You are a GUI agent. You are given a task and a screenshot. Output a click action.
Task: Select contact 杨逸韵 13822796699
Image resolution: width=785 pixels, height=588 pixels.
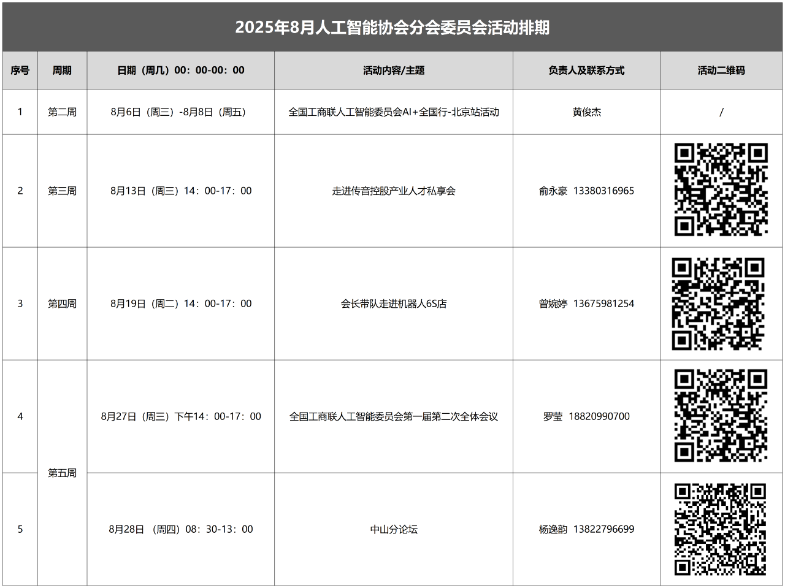586,529
